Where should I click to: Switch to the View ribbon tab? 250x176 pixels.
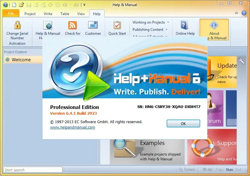point(81,14)
